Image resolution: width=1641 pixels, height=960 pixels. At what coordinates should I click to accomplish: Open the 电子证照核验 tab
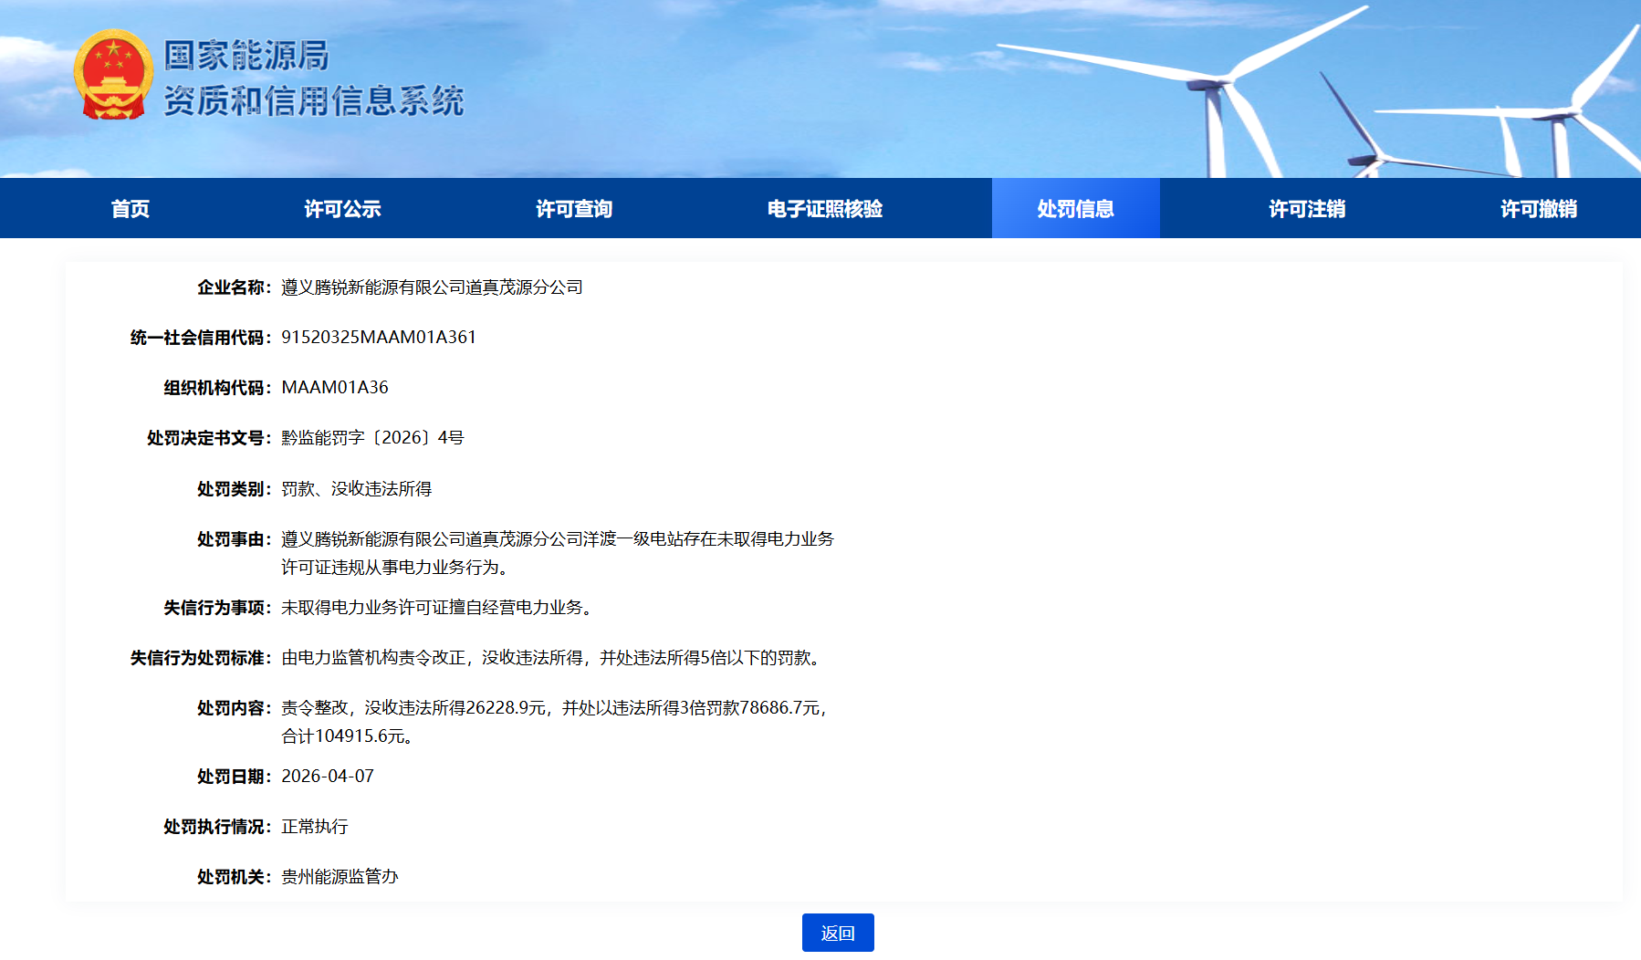(x=824, y=209)
